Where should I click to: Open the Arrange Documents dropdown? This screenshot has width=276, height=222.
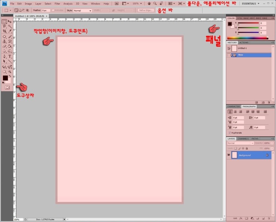coord(172,3)
